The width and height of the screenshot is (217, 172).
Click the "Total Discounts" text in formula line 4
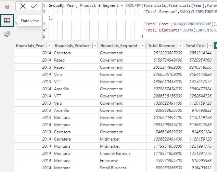(x=163, y=30)
